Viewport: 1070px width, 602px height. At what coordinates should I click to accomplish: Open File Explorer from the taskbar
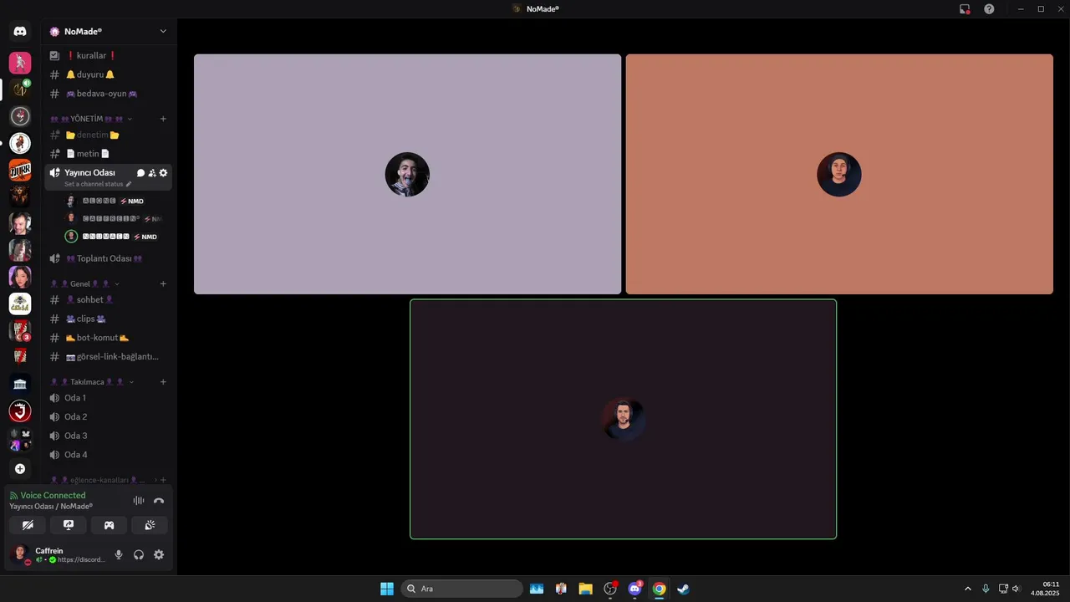585,589
